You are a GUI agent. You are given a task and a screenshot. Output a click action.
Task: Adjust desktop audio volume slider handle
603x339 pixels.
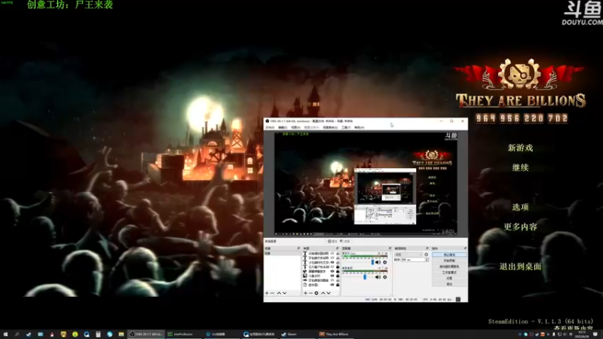tap(365, 277)
